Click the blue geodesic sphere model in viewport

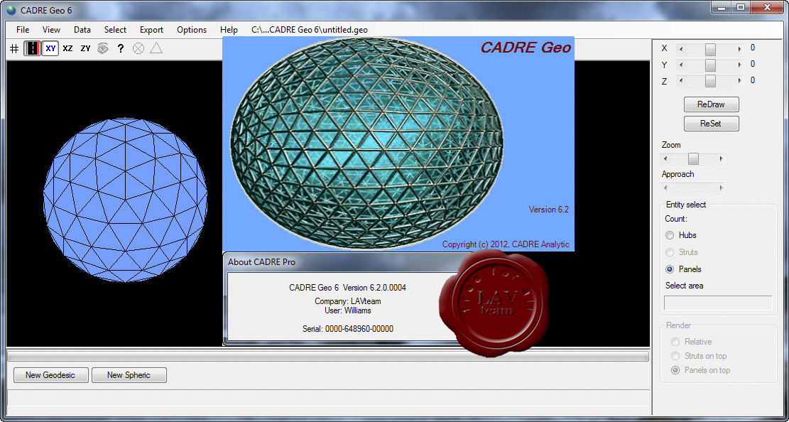point(125,200)
